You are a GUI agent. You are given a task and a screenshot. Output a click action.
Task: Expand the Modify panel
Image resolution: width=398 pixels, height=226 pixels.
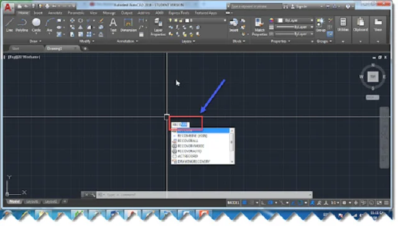[87, 41]
